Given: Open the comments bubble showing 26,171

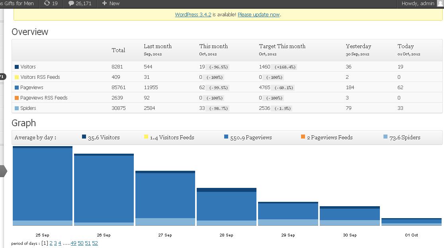Looking at the screenshot, I should pos(80,4).
